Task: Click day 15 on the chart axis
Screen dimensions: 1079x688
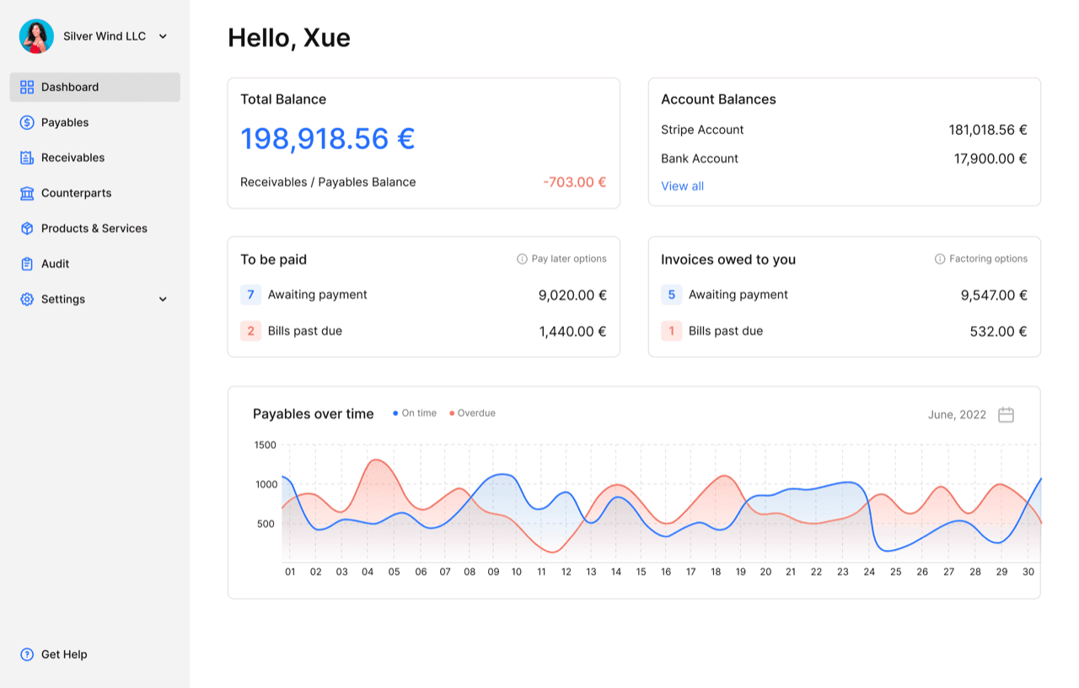Action: 641,572
